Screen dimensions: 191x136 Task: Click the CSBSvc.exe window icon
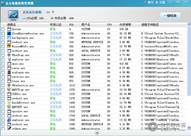pyautogui.click(x=9, y=94)
